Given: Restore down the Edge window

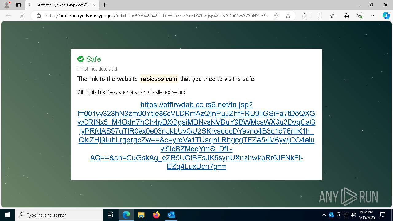Looking at the screenshot, I should (x=372, y=5).
